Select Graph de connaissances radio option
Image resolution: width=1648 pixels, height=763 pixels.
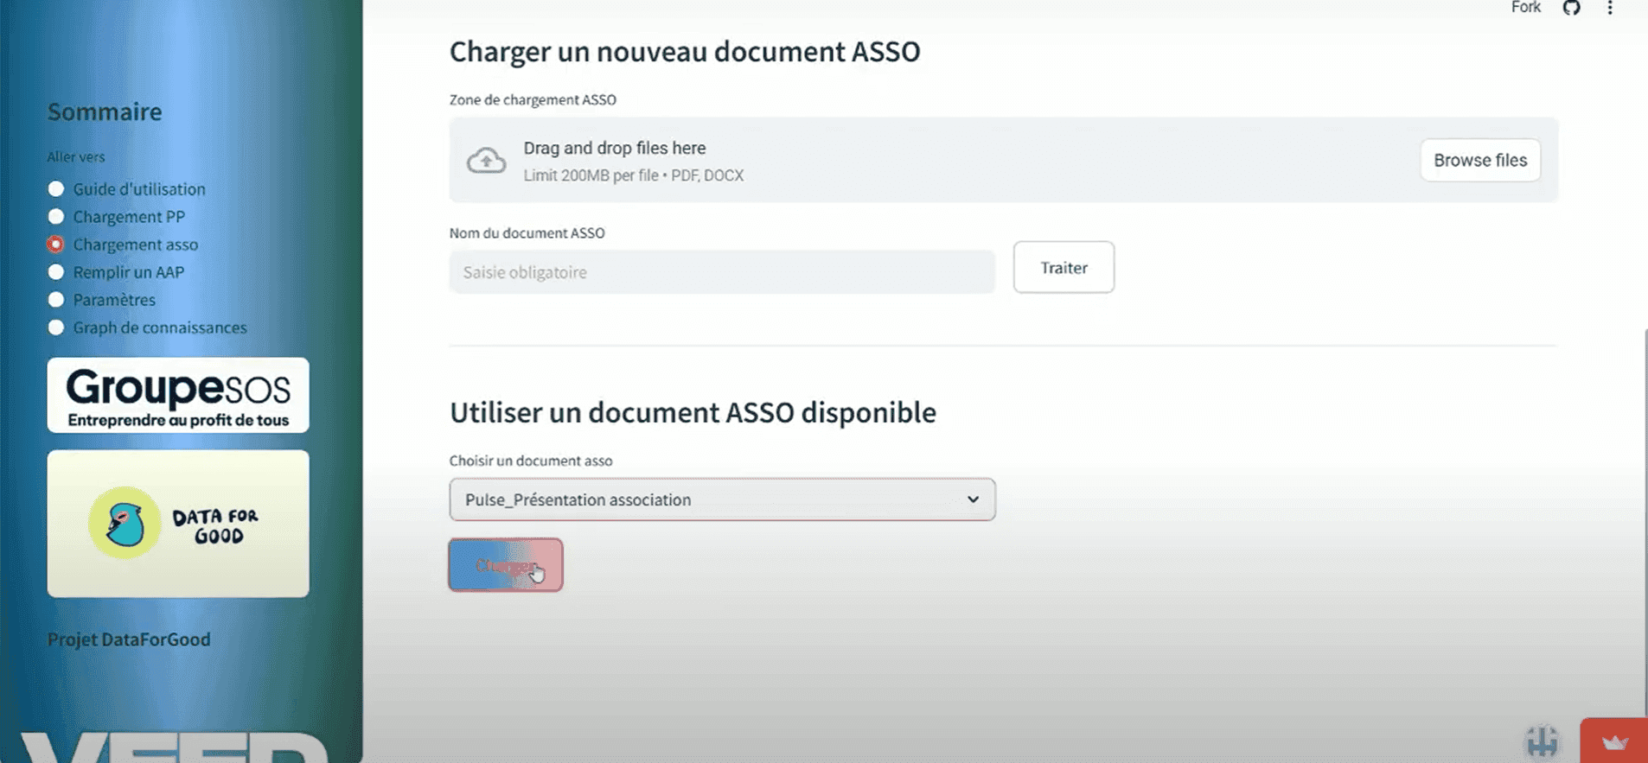[56, 327]
